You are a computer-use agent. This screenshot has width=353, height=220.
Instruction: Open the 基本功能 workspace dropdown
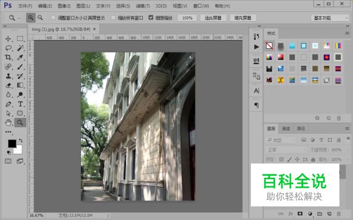330,18
